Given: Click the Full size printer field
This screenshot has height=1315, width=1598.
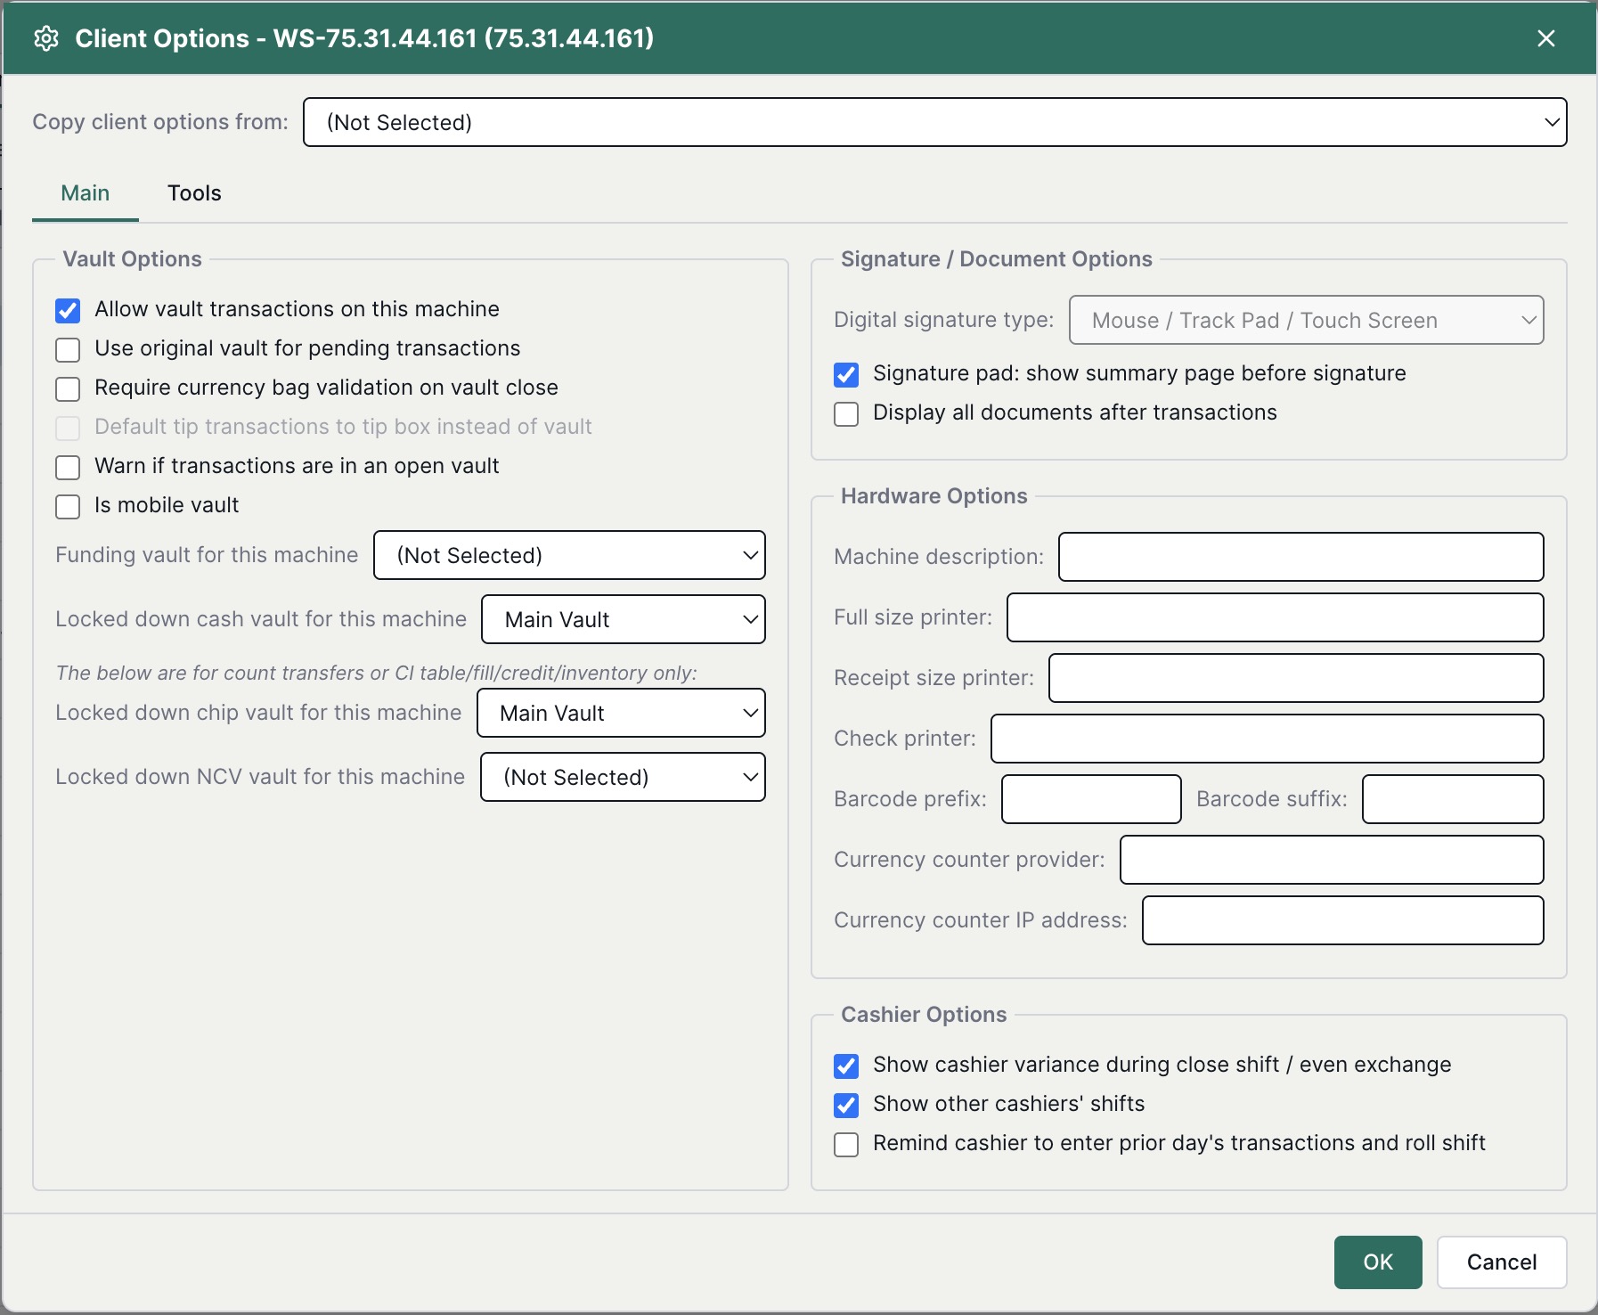Looking at the screenshot, I should pos(1275,617).
